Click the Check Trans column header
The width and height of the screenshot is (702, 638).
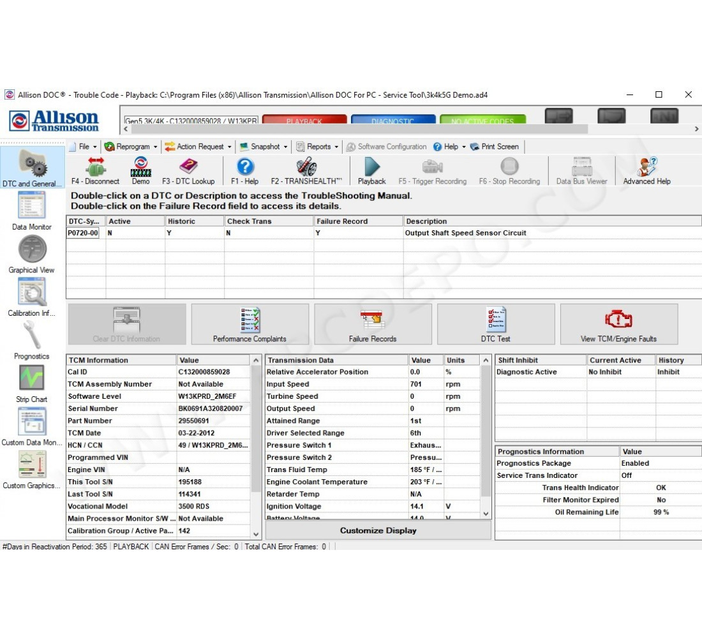click(x=269, y=221)
